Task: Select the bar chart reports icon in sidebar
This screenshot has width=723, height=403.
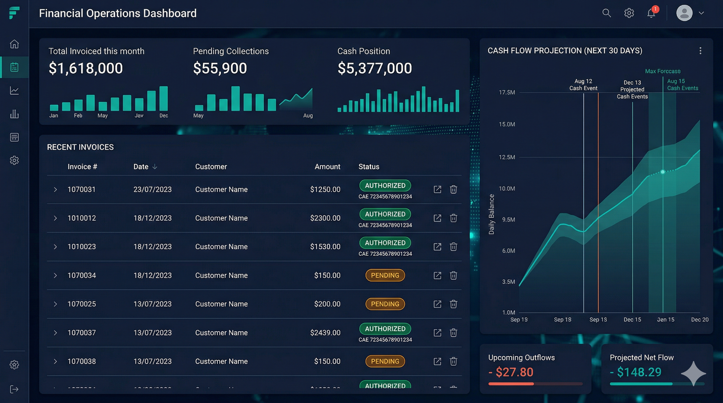Action: [x=14, y=114]
